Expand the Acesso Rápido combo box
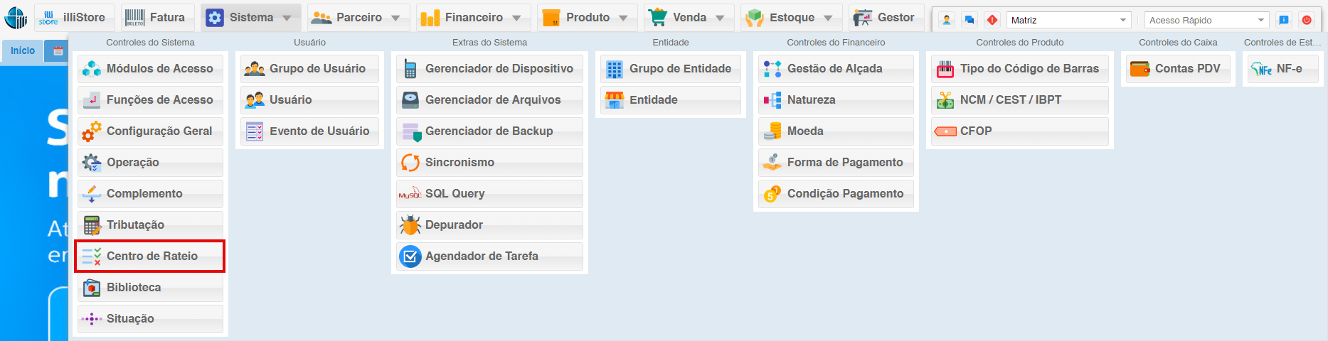Screen dimensions: 1328x341 point(1261,20)
